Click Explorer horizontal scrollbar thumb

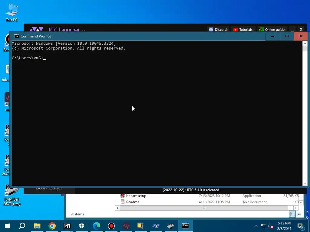tap(204, 208)
